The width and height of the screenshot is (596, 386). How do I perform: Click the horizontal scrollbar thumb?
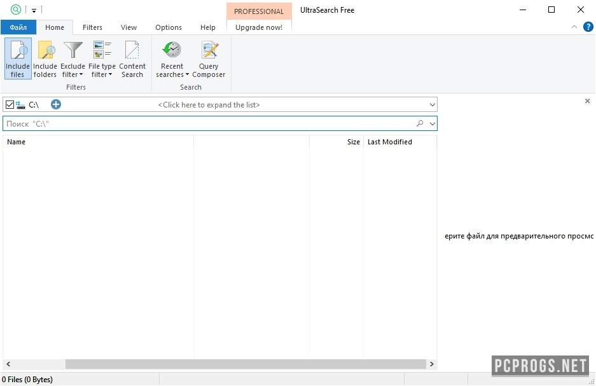point(246,364)
